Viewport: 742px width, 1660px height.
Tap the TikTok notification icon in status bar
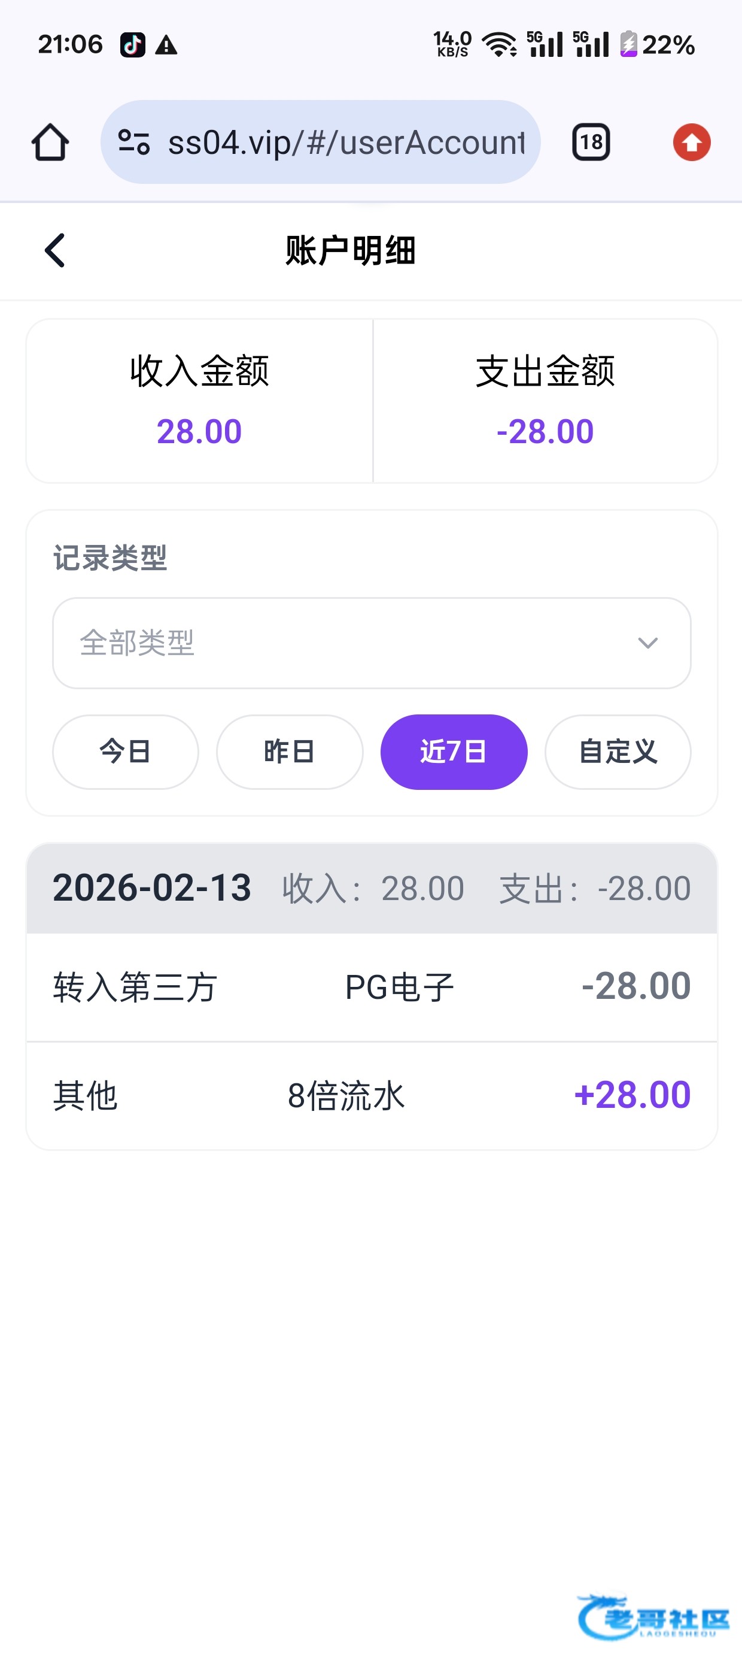pos(133,45)
